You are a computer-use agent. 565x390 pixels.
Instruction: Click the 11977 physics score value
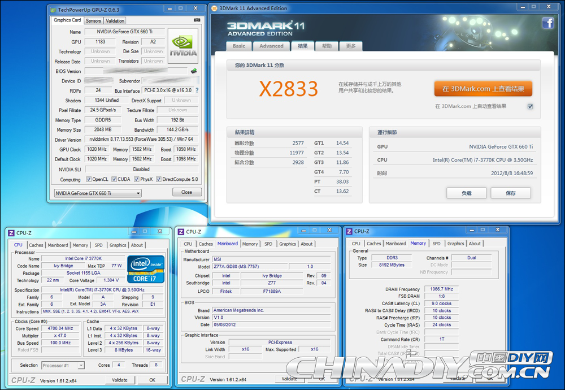297,153
